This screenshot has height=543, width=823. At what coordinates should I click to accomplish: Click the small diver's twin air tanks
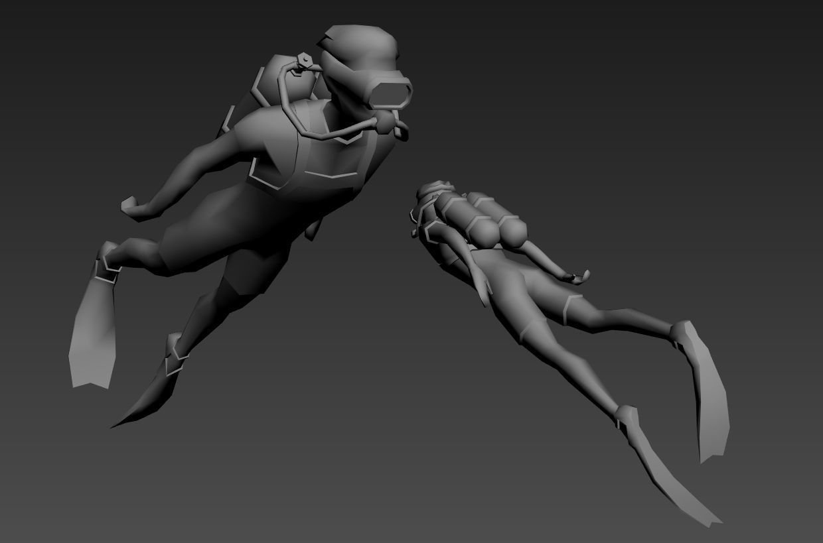[480, 221]
